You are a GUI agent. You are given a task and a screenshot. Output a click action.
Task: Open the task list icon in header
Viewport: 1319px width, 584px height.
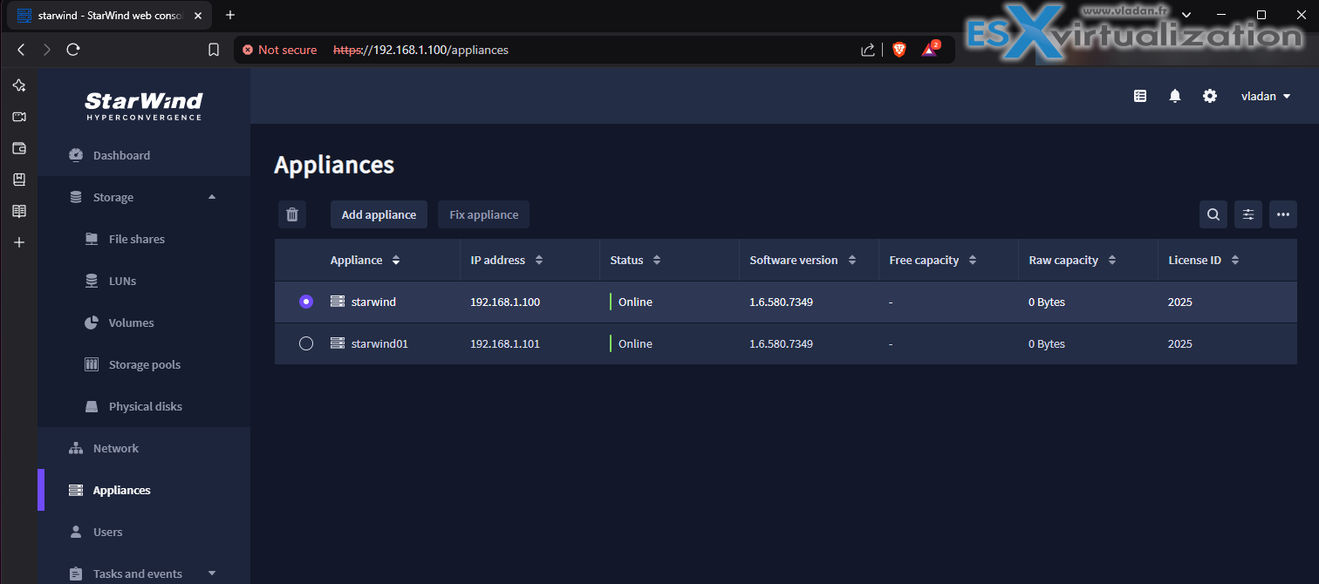[1140, 96]
